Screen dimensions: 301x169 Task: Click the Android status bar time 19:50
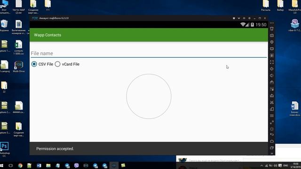coord(261,24)
